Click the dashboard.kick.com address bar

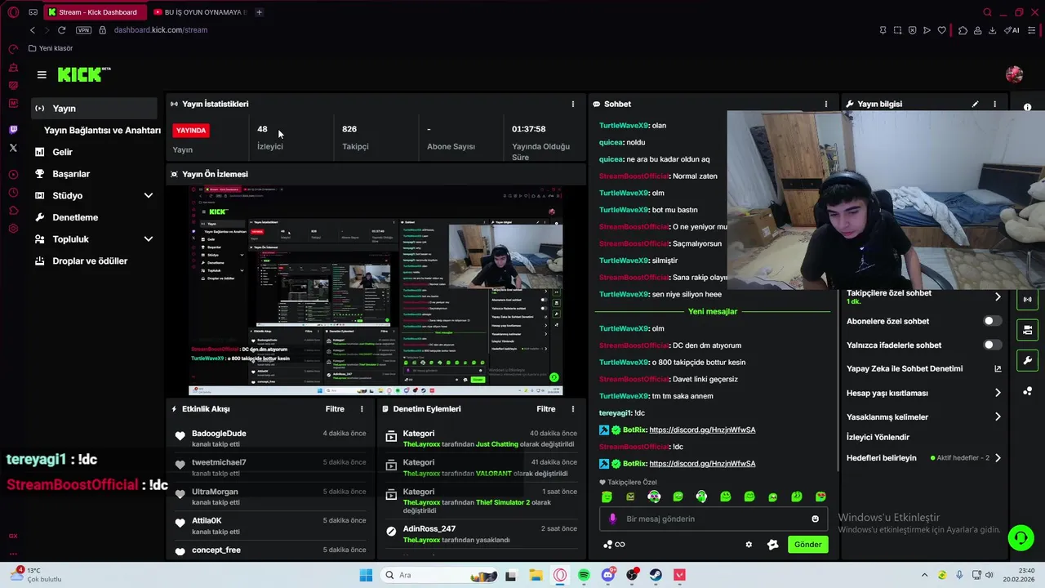coord(161,30)
